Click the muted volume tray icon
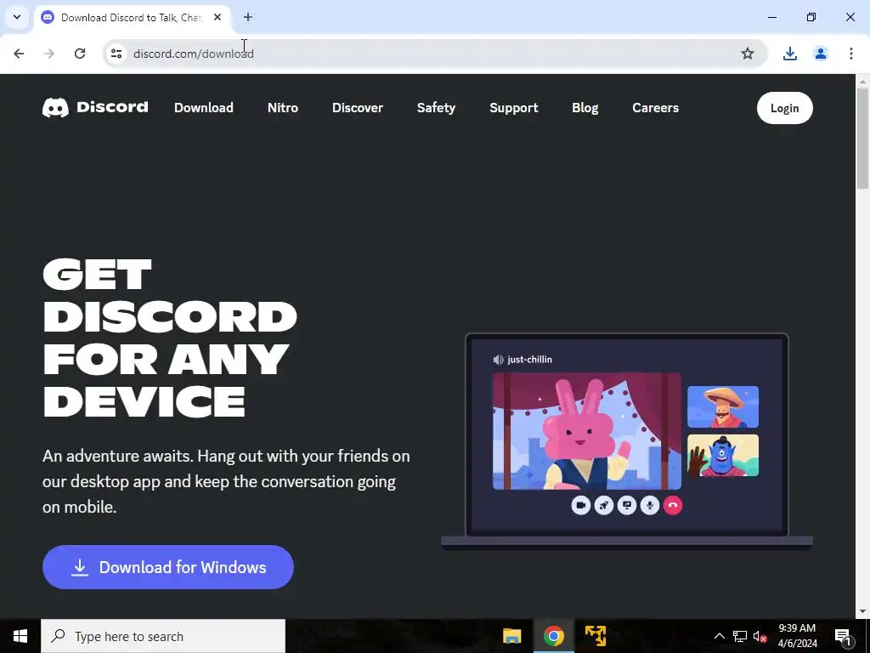This screenshot has width=870, height=653. point(760,636)
